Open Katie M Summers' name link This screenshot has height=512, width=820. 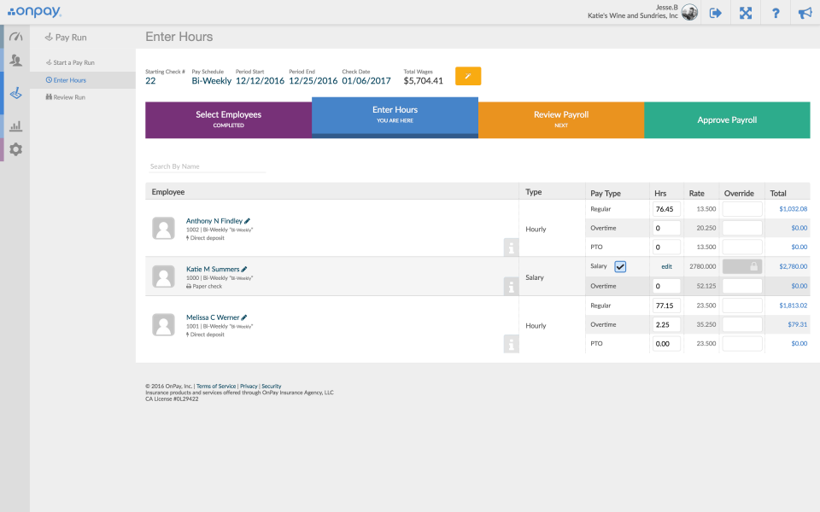213,269
